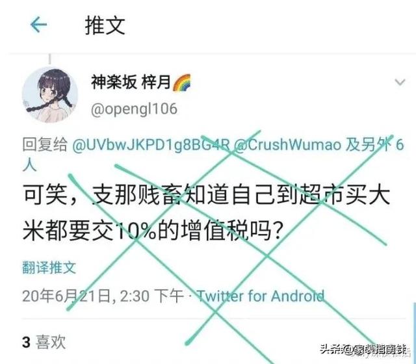Select the tweet body text about 增值税
Screen dimensions: 416x364
207,213
